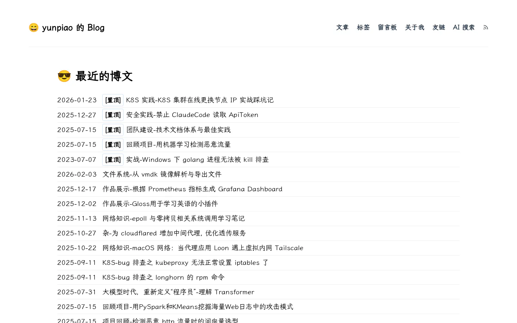
Task: Click the 置顶 badge on the 团队建设 post
Action: [x=113, y=130]
